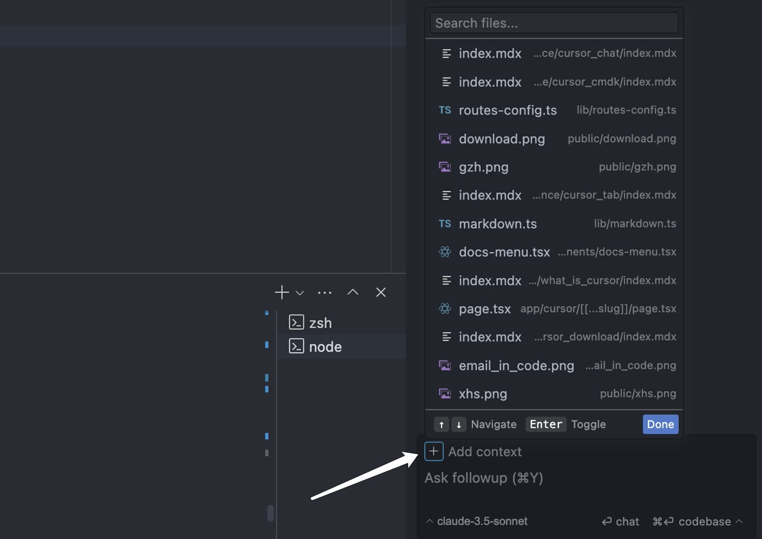Select email_in_code.png file name
The width and height of the screenshot is (762, 539).
click(516, 366)
